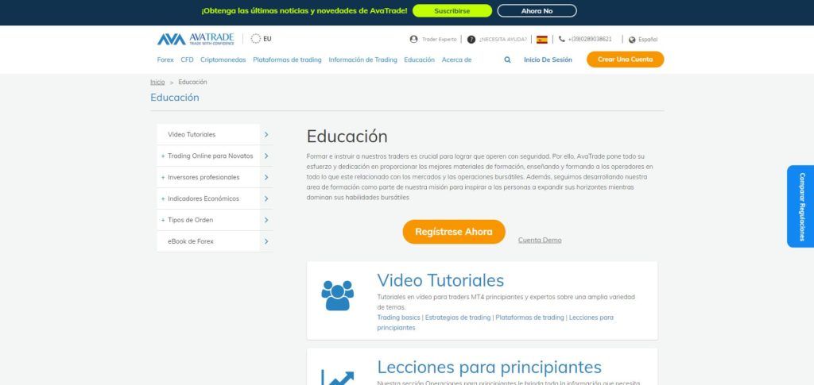Viewport: 814px width, 385px height.
Task: Go to Inicio breadcrumb link
Action: click(157, 82)
